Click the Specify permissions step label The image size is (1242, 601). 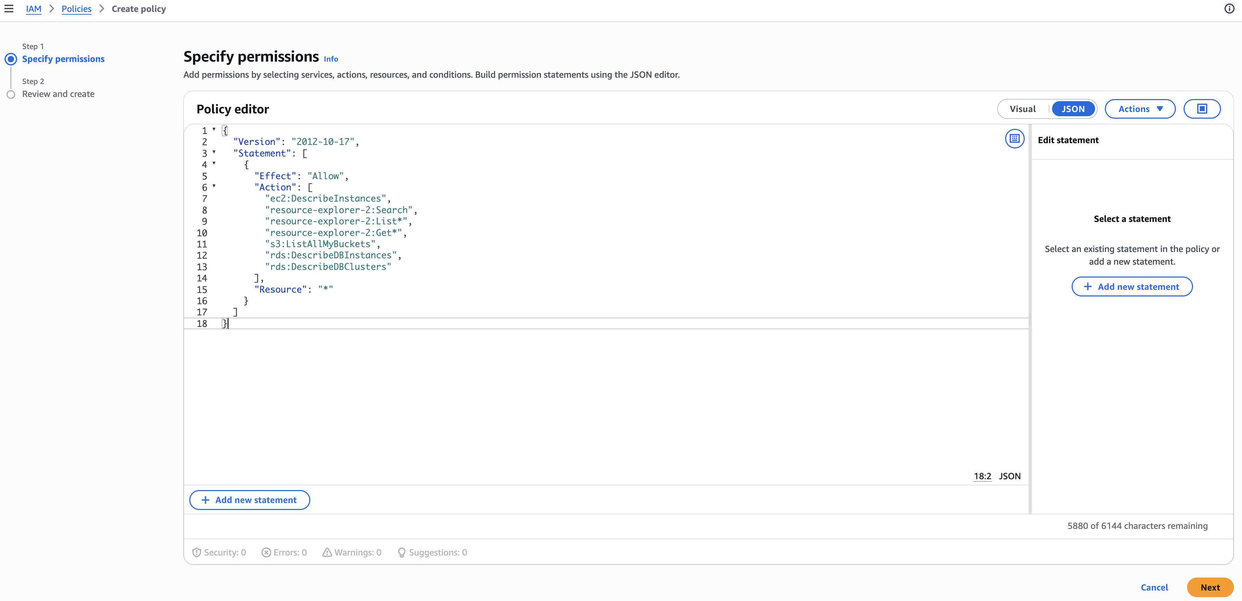coord(63,59)
